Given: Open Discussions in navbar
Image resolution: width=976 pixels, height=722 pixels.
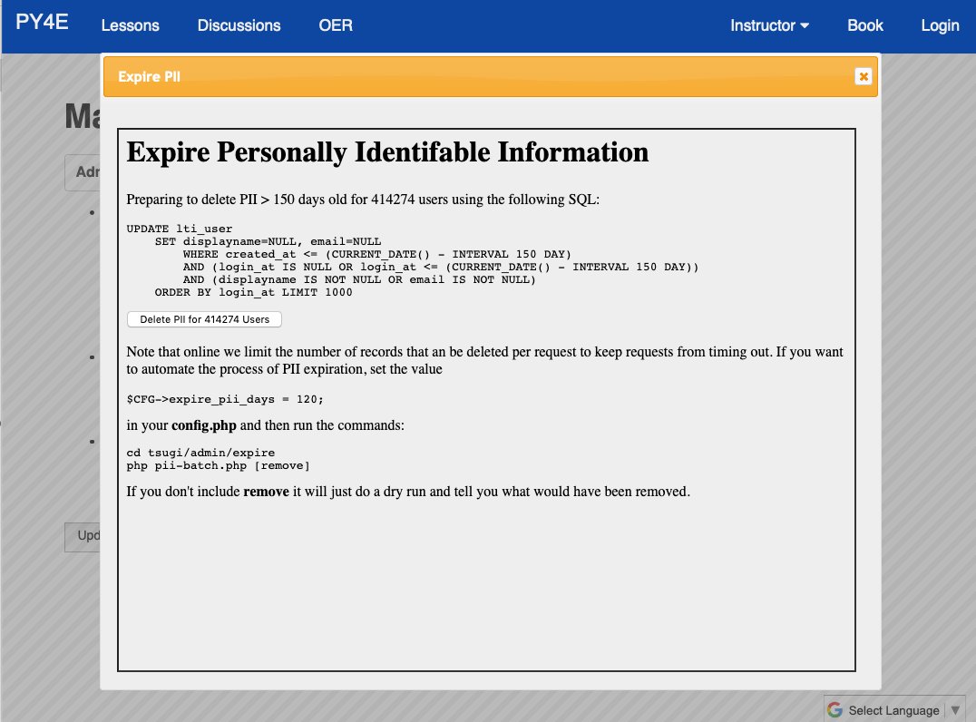Looking at the screenshot, I should coord(239,25).
